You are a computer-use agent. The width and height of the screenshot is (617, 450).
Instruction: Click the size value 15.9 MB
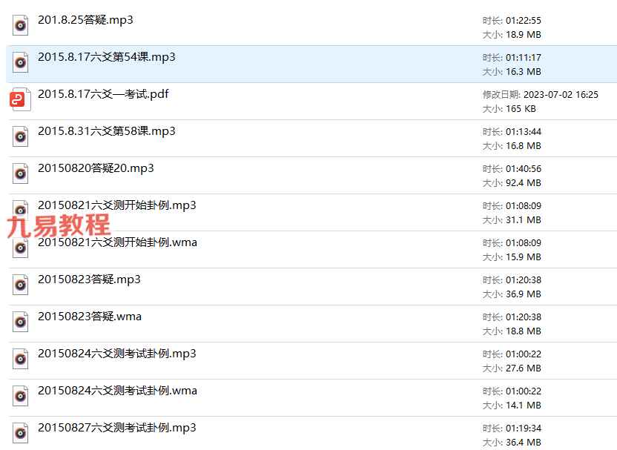coord(524,257)
